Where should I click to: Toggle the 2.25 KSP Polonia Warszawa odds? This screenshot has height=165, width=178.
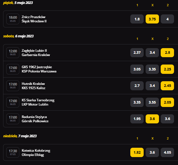click(x=167, y=69)
